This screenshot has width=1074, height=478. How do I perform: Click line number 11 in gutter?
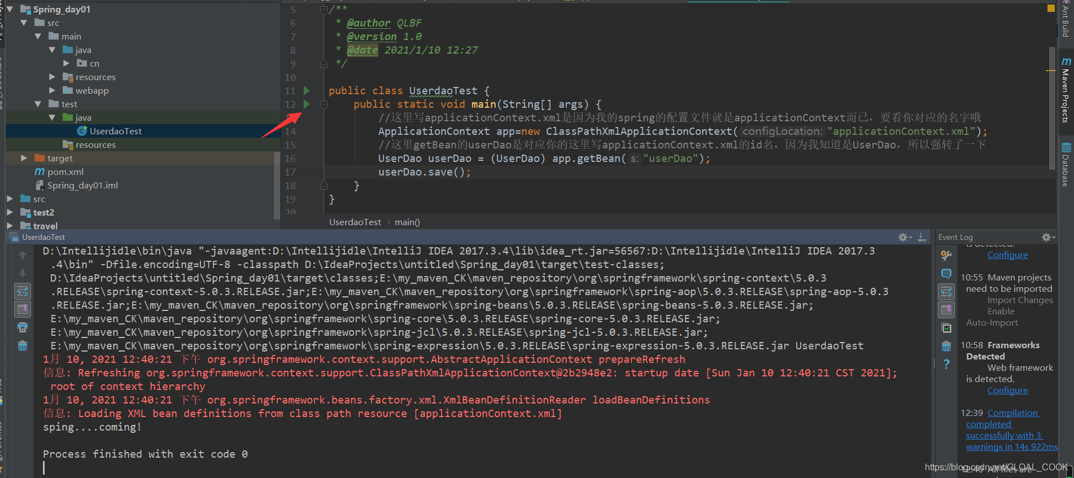[290, 90]
